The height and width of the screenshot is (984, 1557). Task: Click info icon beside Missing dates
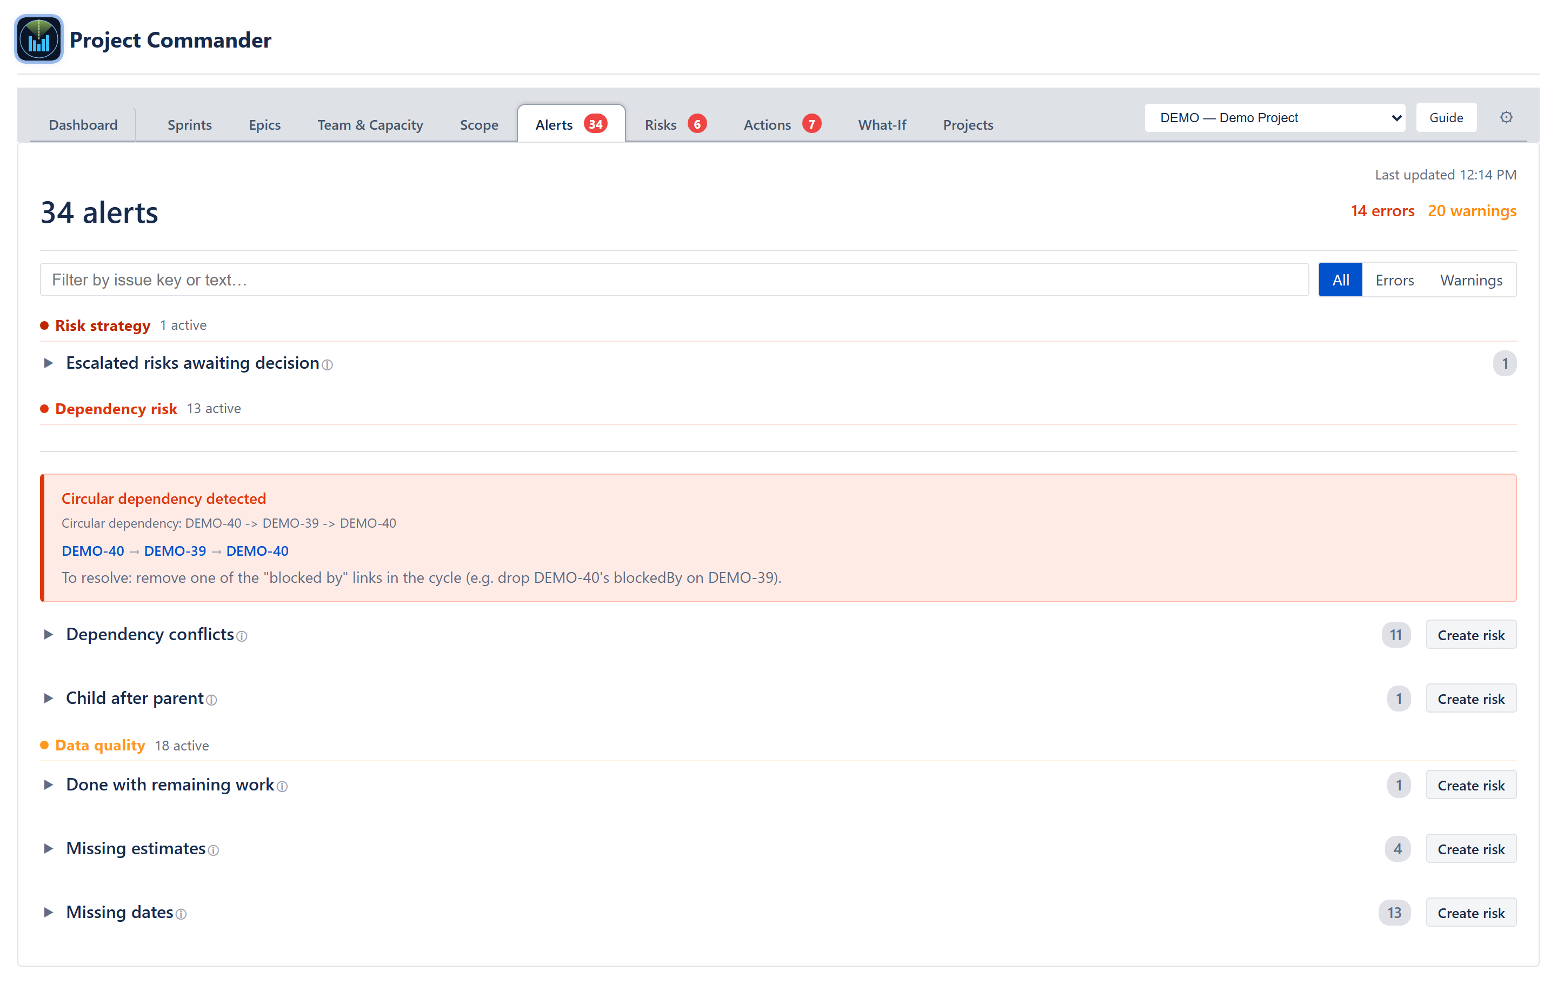(181, 914)
